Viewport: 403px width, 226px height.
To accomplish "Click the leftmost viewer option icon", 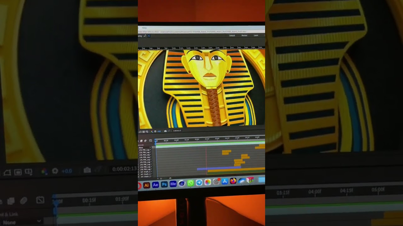I will pyautogui.click(x=140, y=132).
